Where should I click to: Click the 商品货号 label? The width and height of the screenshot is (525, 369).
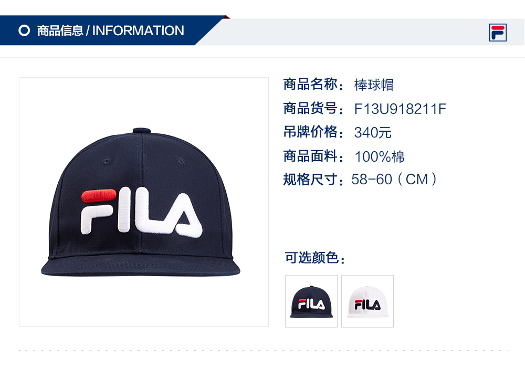click(313, 109)
